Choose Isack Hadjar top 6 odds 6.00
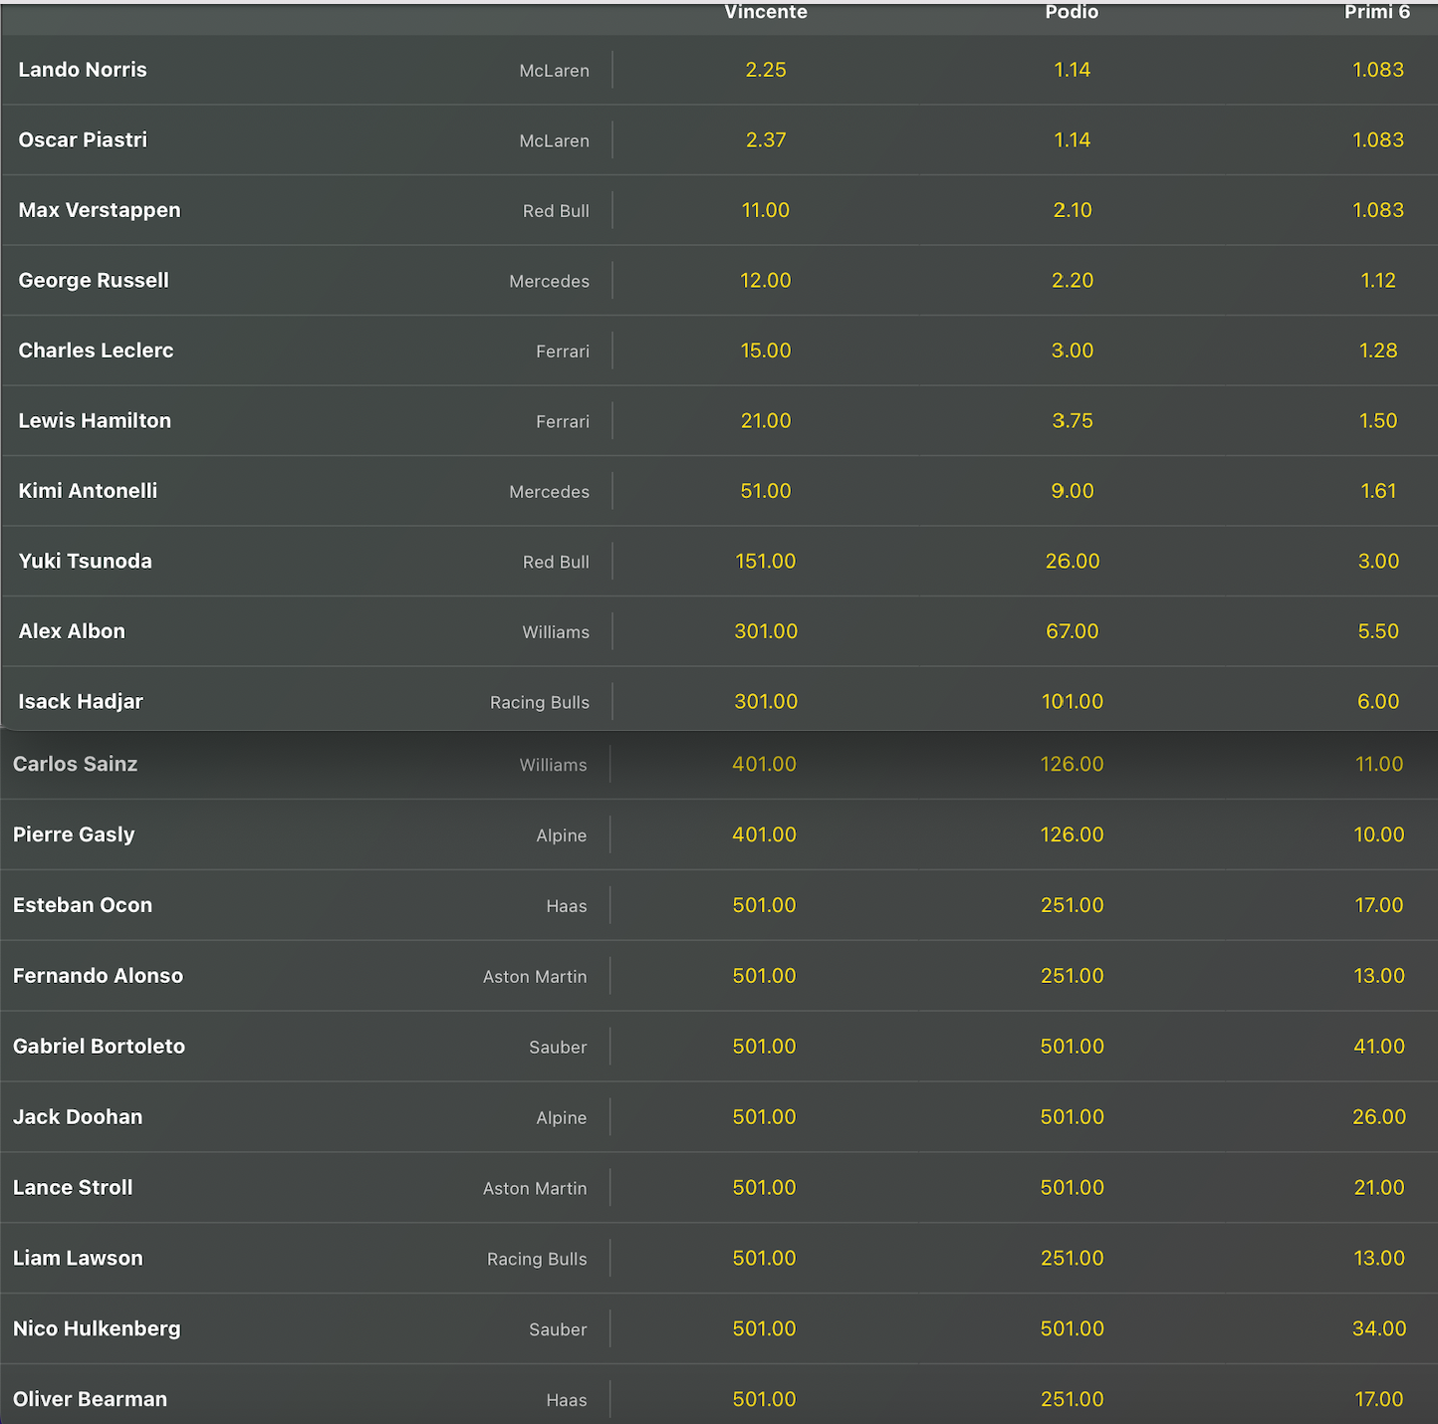1438x1424 pixels. click(1378, 702)
